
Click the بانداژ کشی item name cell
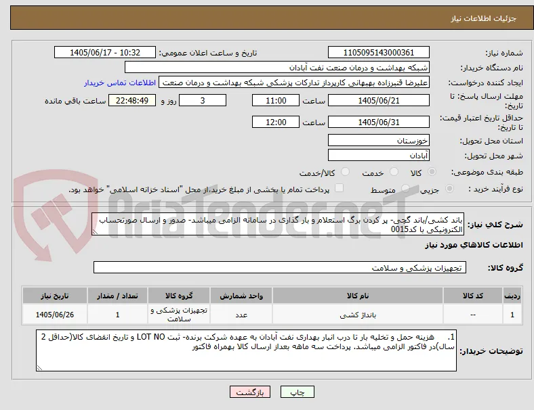pyautogui.click(x=358, y=315)
